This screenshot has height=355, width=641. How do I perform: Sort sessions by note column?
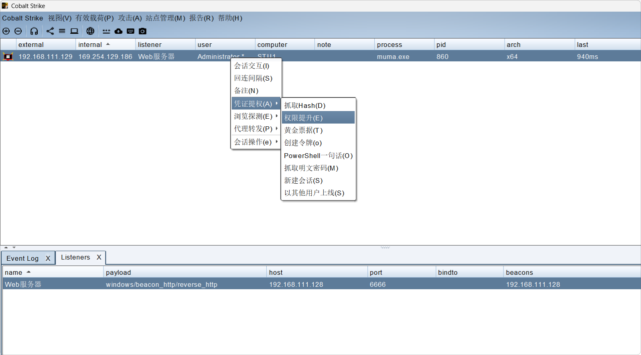(345, 45)
